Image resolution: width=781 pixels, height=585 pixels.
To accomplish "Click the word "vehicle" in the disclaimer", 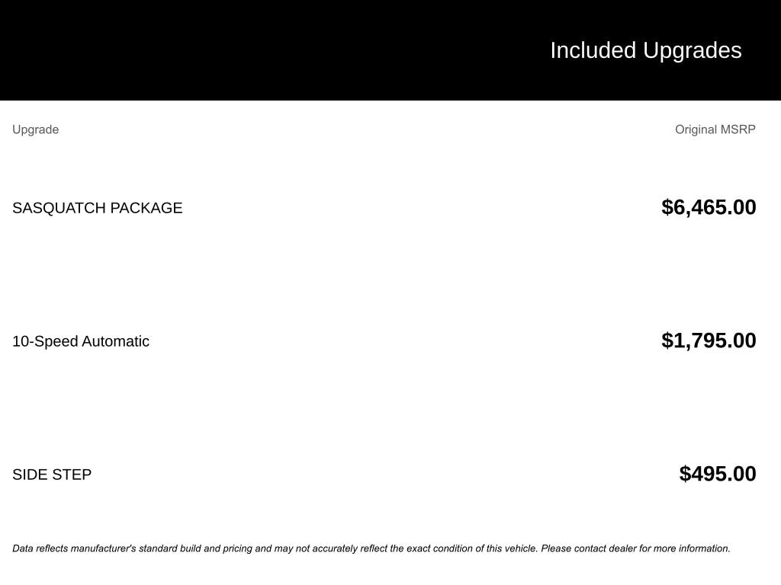I will 520,548.
